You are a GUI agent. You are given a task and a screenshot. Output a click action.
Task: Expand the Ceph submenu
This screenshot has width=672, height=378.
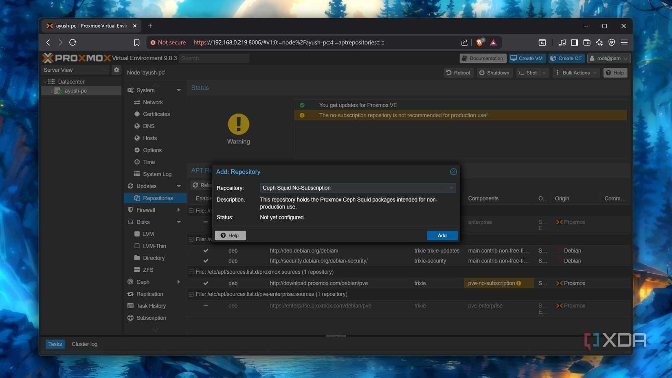point(178,282)
